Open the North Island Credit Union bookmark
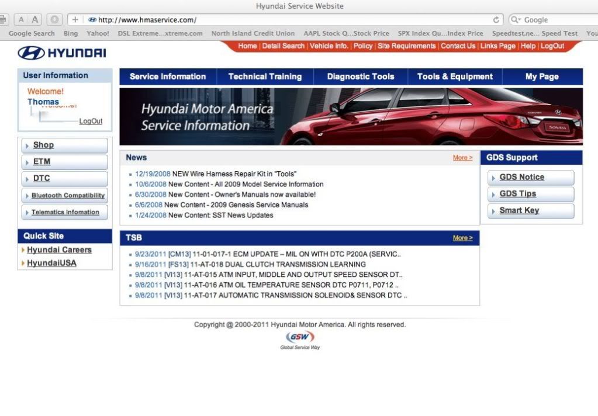 [x=253, y=33]
